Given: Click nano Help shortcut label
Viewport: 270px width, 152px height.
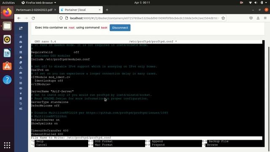Looking at the screenshot, I should click(x=40, y=141).
